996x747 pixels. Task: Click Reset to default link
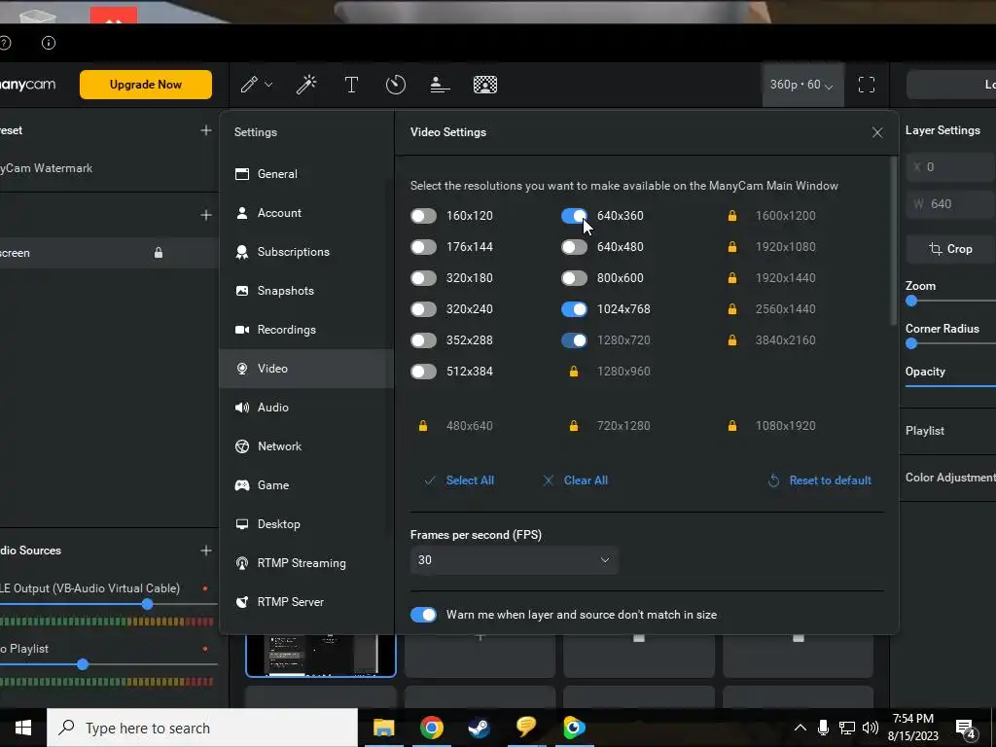[819, 480]
